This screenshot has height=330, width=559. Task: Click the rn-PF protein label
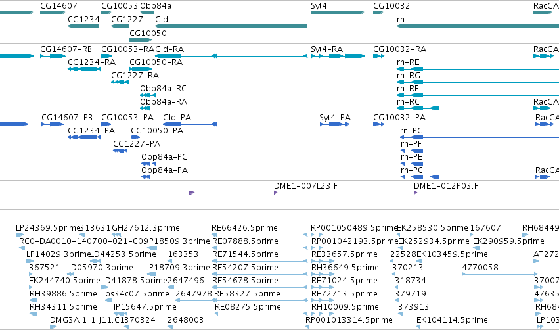pyautogui.click(x=411, y=144)
